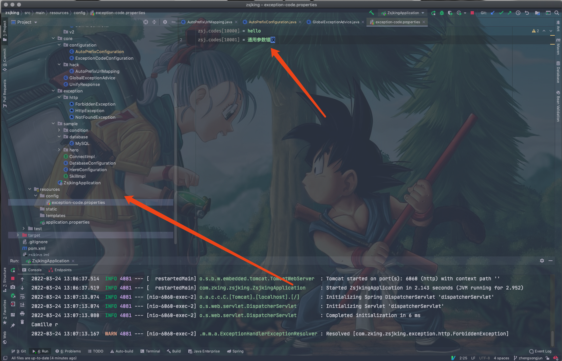Click the top toolbar red stop button

(x=472, y=13)
